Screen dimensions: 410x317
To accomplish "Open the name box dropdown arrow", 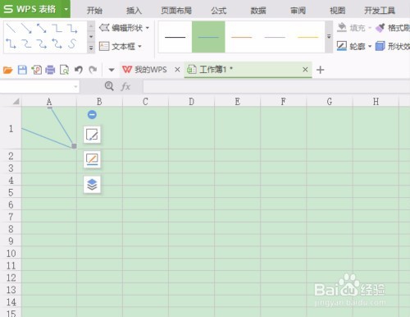I will pyautogui.click(x=75, y=87).
